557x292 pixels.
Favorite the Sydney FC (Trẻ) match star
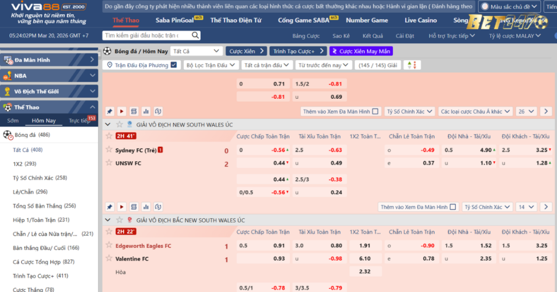pos(109,136)
